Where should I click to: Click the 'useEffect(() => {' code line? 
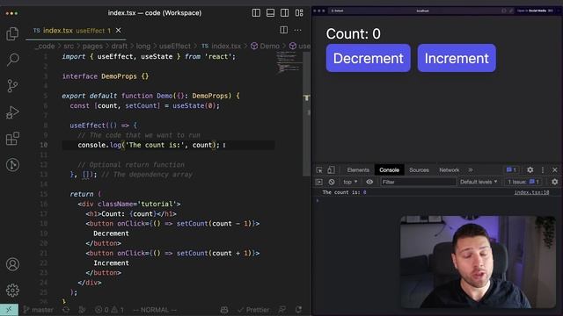[104, 126]
